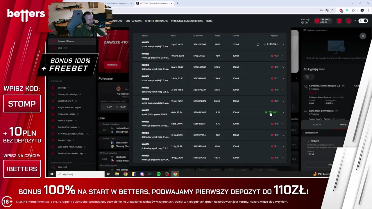Open the Chrome profile avatar

coord(362,10)
